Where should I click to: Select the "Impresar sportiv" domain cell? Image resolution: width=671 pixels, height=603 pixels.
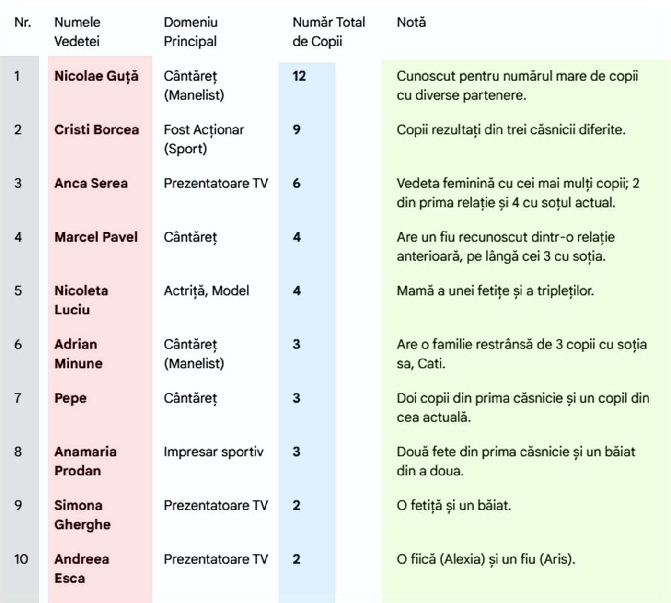click(213, 452)
